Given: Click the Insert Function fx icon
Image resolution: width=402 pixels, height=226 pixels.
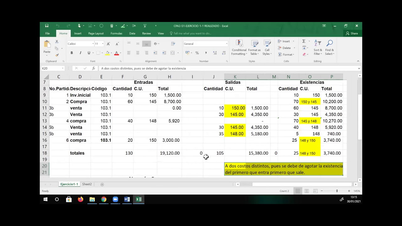Looking at the screenshot, I should [93, 68].
